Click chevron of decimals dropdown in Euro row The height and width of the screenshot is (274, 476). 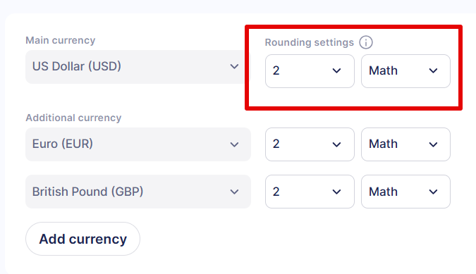click(336, 144)
